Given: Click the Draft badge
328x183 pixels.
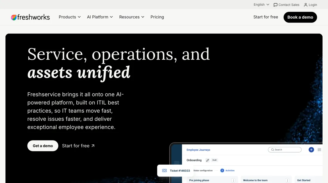Looking at the screenshot, I should 215,160.
